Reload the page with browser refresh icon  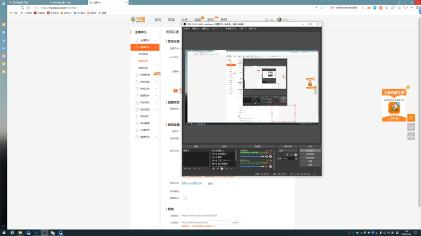[x=23, y=8]
